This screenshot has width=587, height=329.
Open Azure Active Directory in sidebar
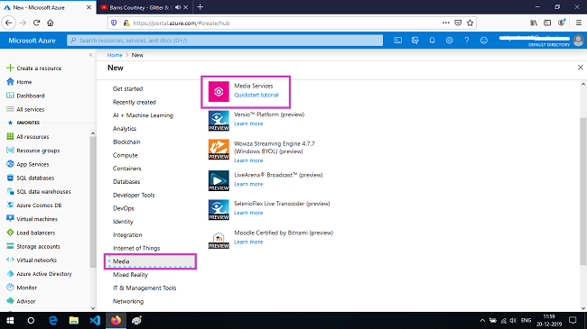point(40,274)
